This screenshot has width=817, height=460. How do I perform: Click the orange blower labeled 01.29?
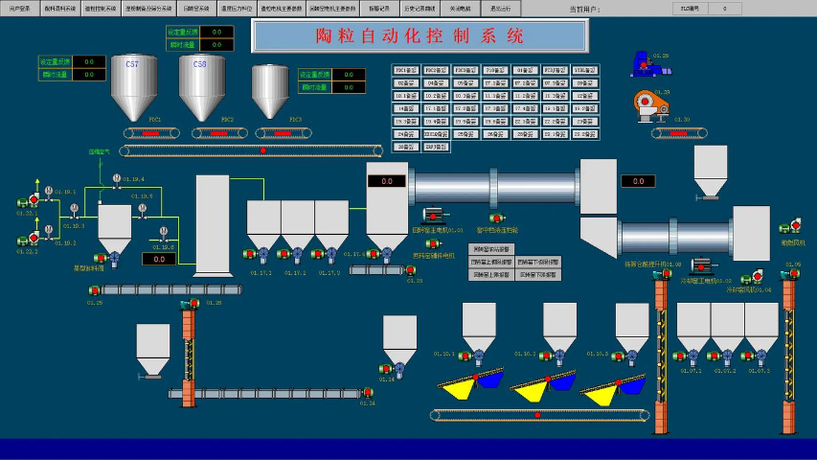tap(651, 105)
